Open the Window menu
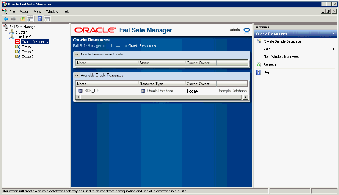339x195 pixels. [x=52, y=11]
